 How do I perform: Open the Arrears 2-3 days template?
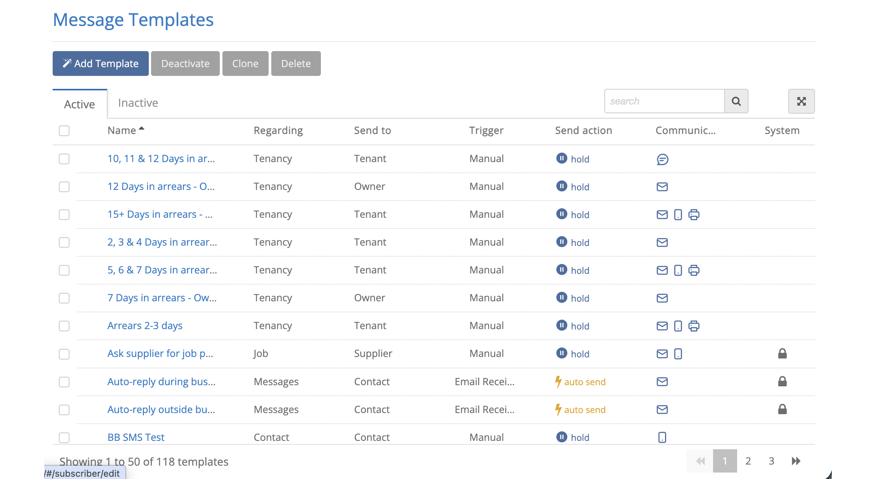click(x=145, y=326)
